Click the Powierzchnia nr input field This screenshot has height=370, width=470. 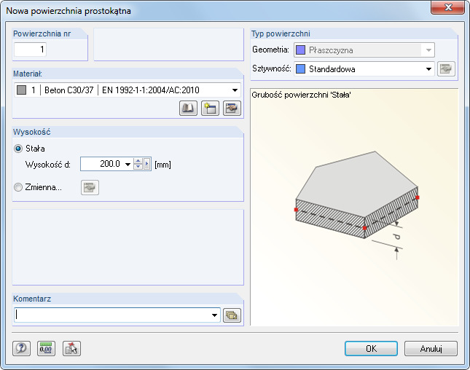[x=31, y=49]
